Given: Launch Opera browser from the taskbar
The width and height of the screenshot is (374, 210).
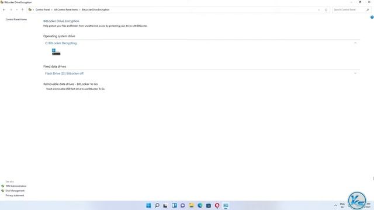Looking at the screenshot, I should point(217,205).
